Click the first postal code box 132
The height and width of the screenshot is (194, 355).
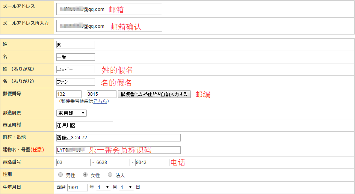[x=69, y=94]
